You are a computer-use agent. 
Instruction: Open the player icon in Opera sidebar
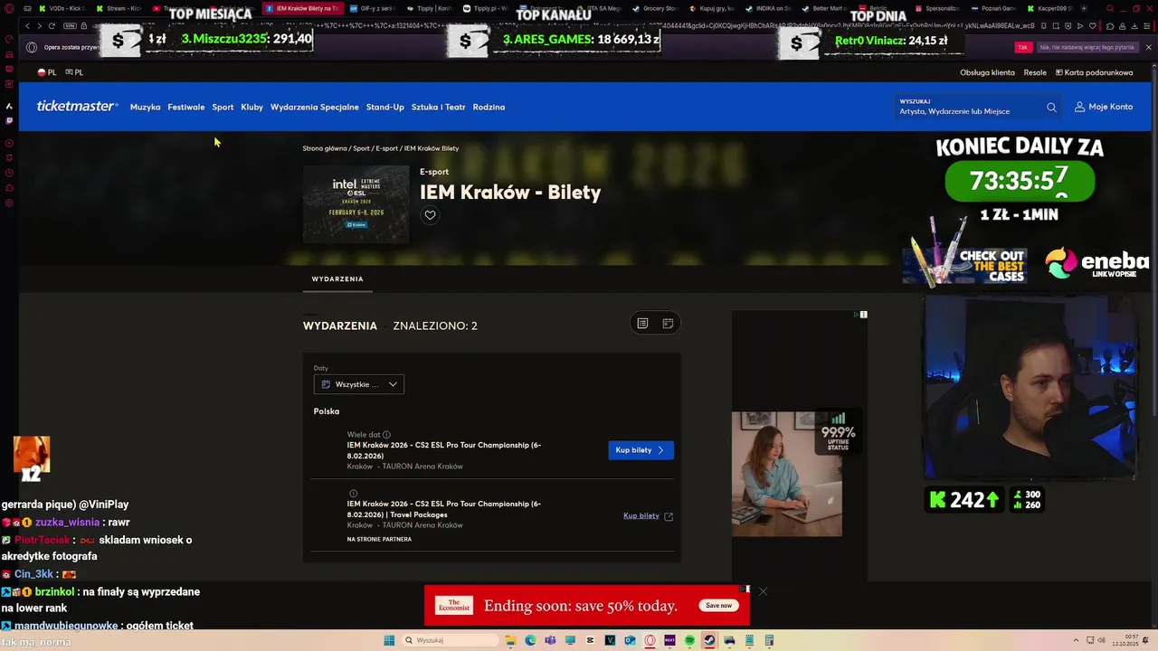(x=9, y=143)
